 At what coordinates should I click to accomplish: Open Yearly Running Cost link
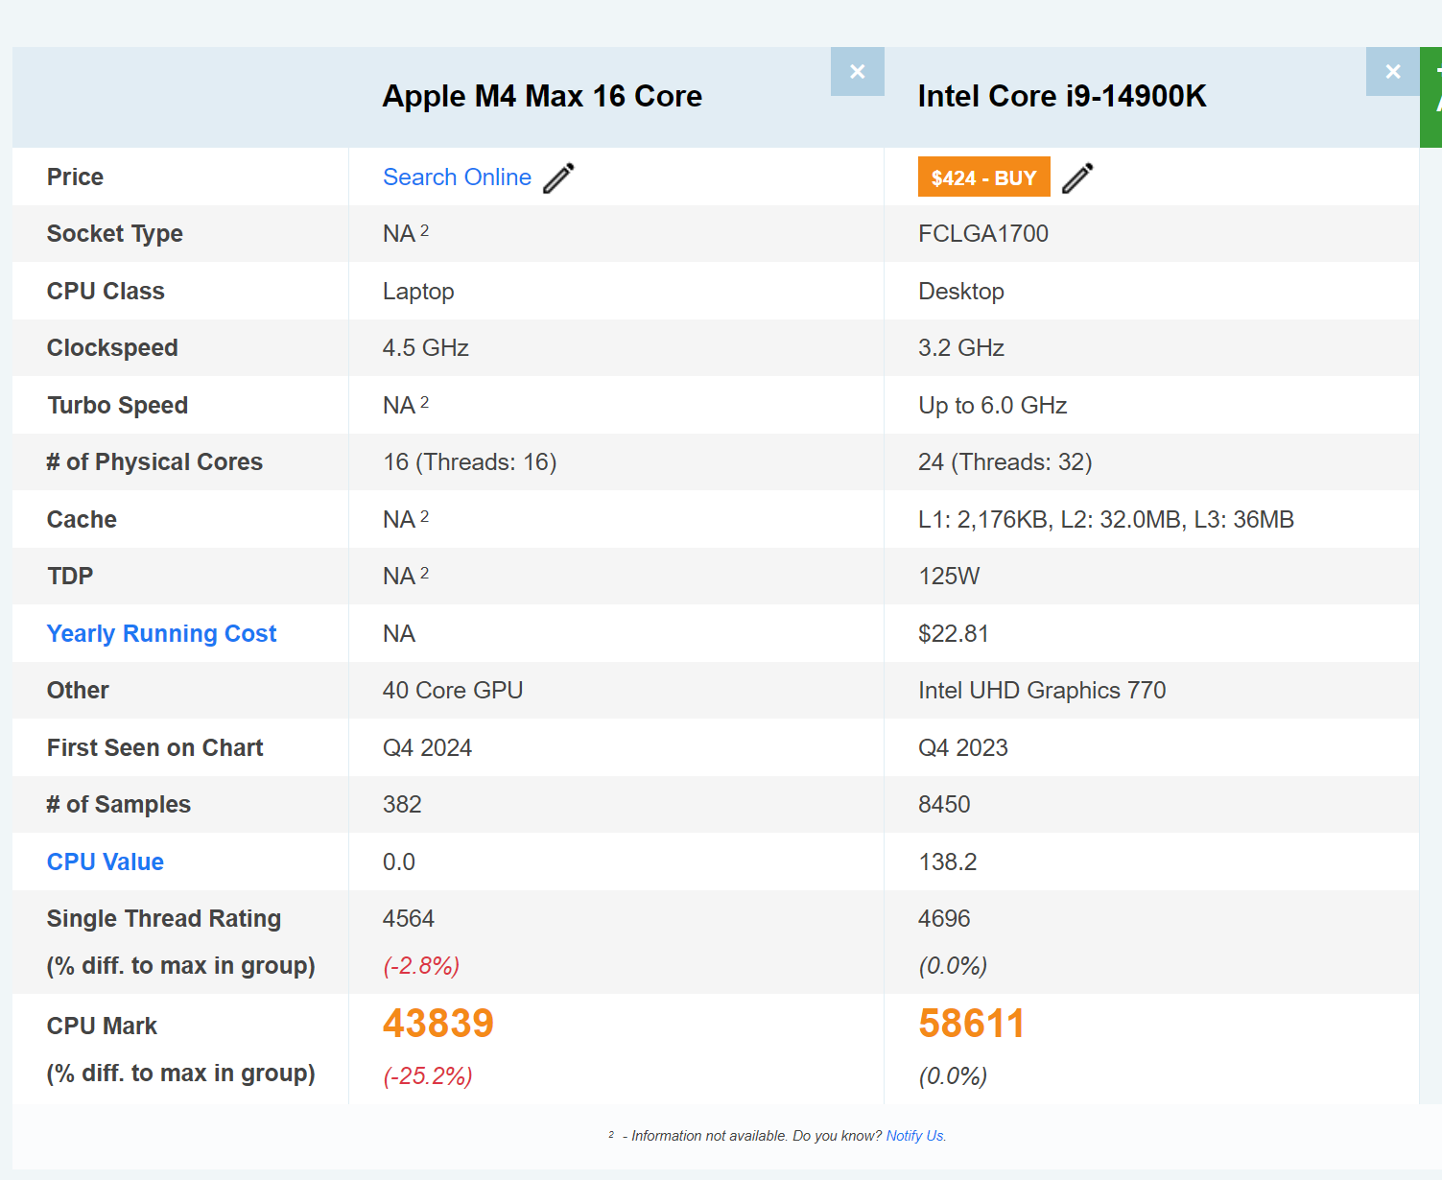(x=161, y=634)
